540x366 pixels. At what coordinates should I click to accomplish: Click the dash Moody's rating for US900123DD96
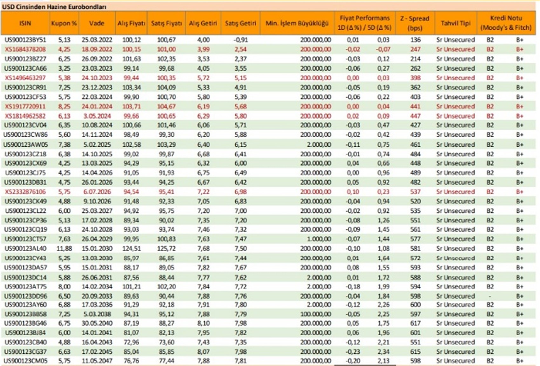pyautogui.click(x=490, y=296)
